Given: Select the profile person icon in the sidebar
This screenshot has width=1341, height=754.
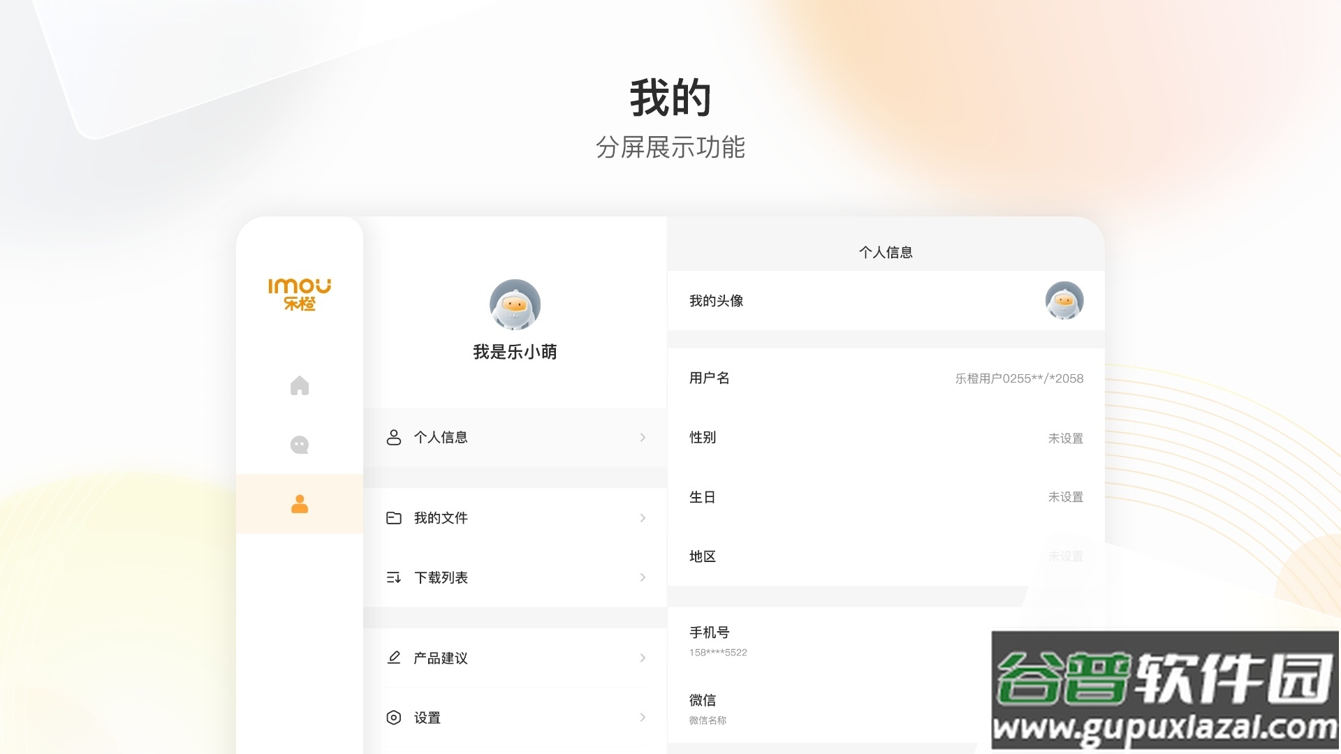Looking at the screenshot, I should (x=299, y=503).
